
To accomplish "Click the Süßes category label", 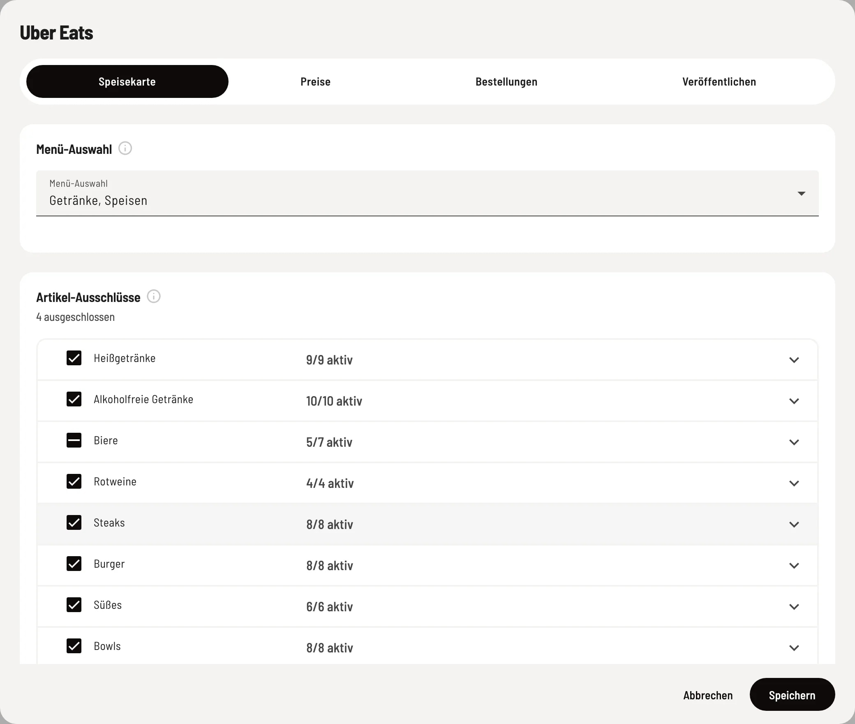I will [108, 605].
